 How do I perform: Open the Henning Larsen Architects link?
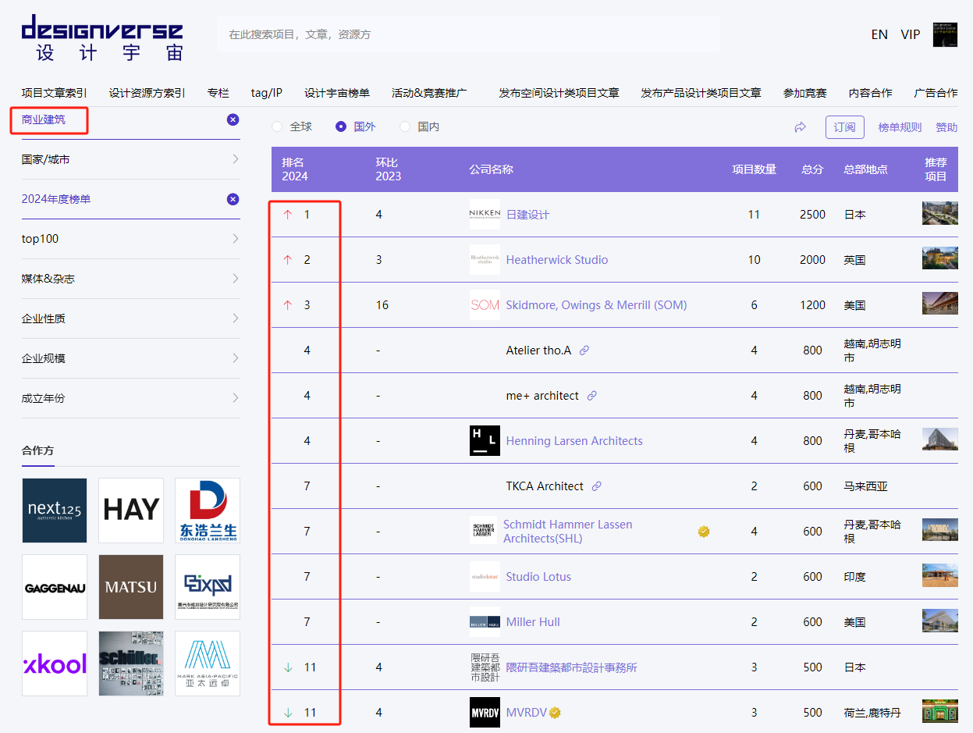(574, 441)
